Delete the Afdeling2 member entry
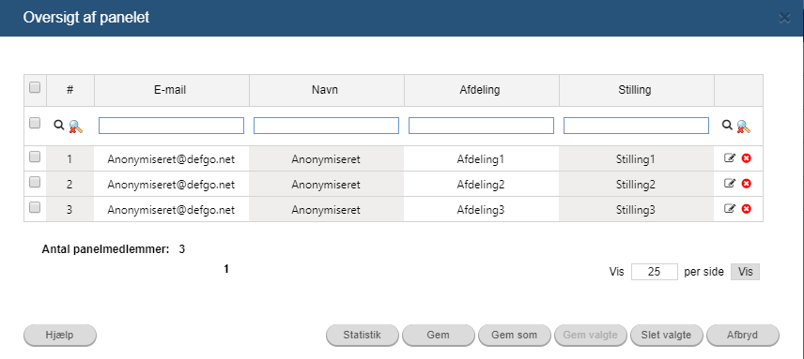The image size is (804, 359). 747,184
